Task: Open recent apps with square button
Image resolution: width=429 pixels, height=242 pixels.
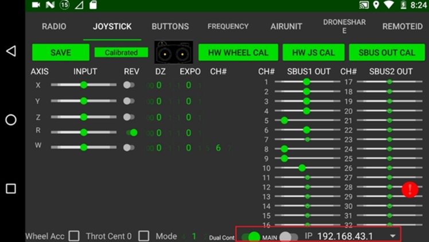Action: (11, 189)
